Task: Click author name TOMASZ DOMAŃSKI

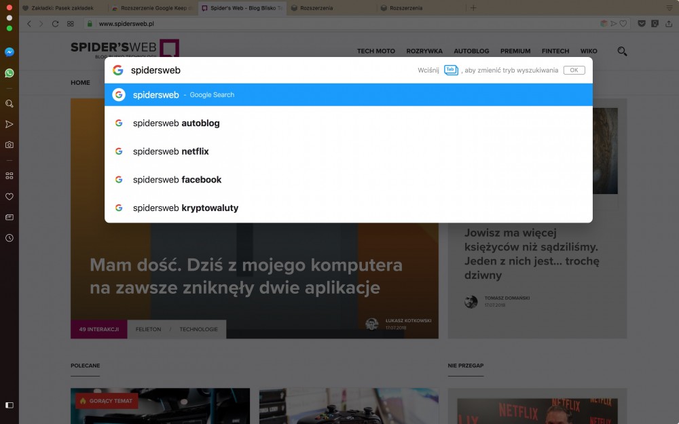Action: [507, 298]
